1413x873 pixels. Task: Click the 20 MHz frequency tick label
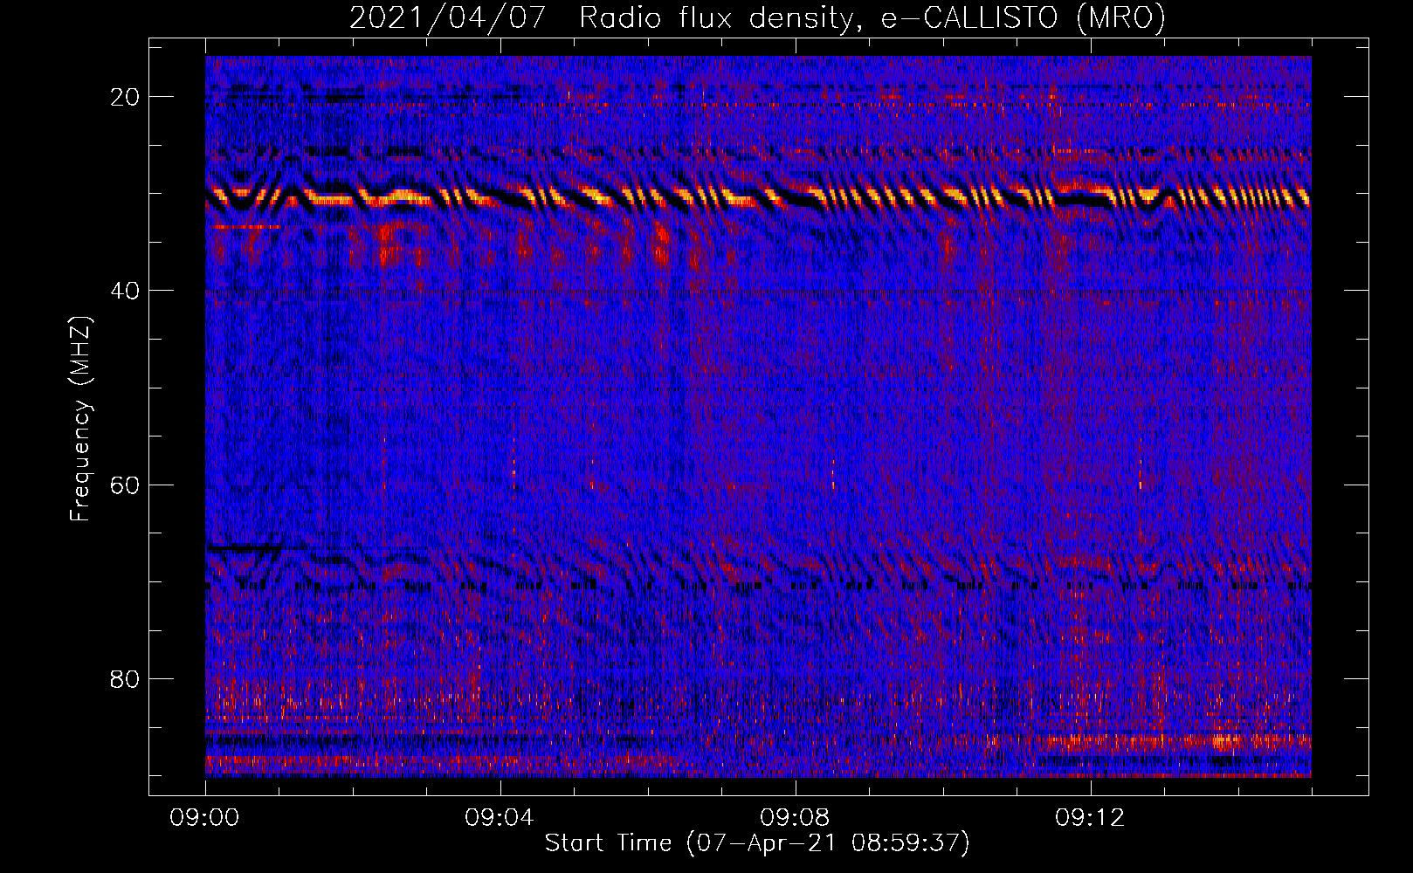coord(126,96)
